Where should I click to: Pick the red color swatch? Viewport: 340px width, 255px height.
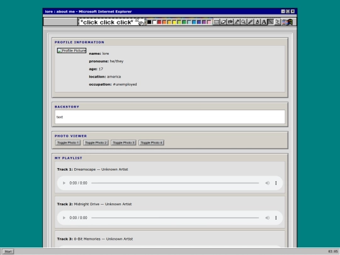[159, 22]
